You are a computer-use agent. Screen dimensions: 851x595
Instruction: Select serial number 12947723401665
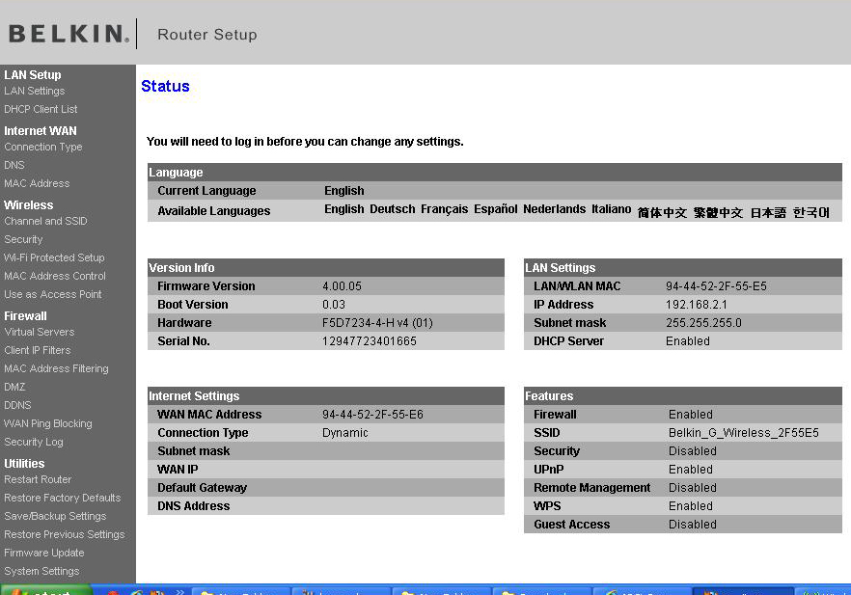coord(369,341)
